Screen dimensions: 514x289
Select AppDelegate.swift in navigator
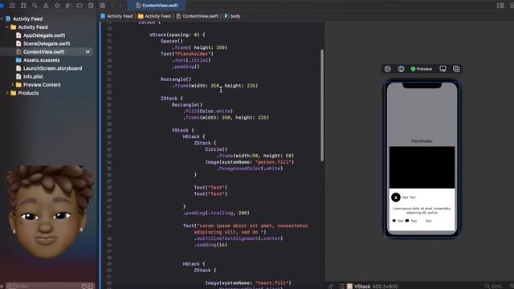coord(44,35)
